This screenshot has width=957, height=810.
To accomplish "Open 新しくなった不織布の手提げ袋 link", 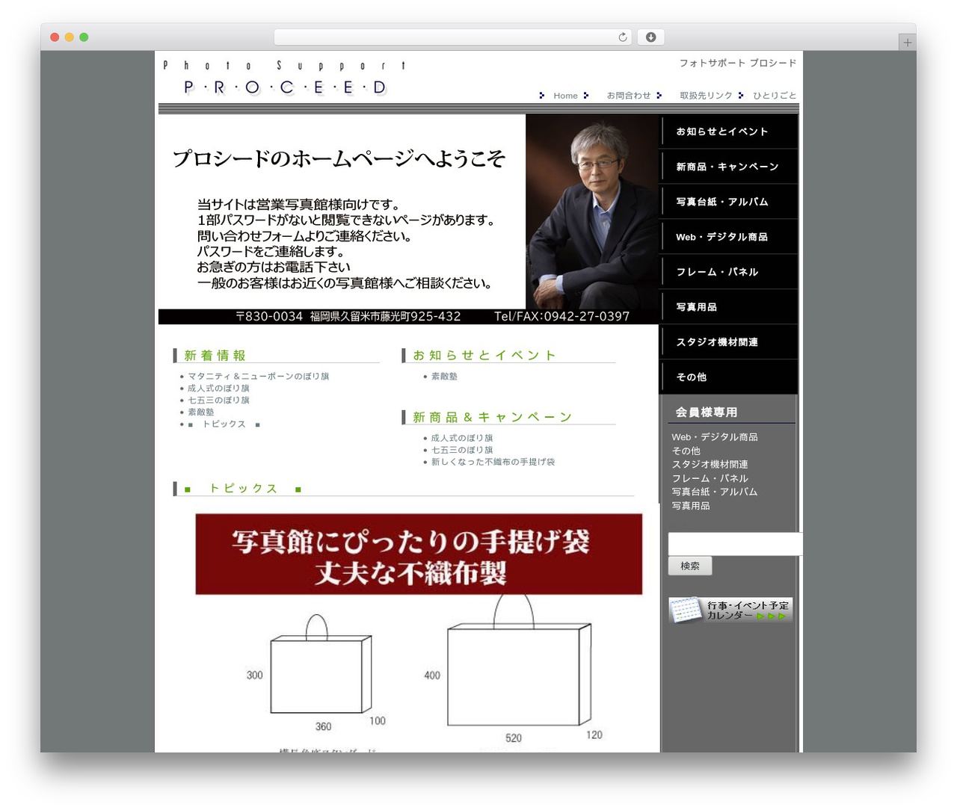I will [493, 463].
